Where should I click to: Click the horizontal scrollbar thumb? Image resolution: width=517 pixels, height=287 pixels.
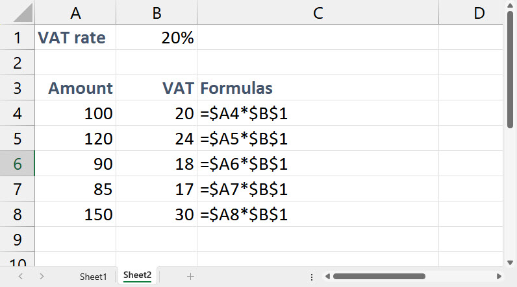(x=379, y=276)
